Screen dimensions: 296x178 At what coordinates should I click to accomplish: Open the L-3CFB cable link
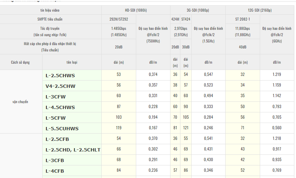[x=55, y=160]
